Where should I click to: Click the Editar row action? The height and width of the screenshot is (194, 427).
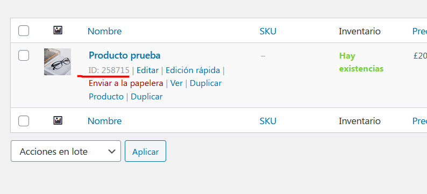point(147,70)
